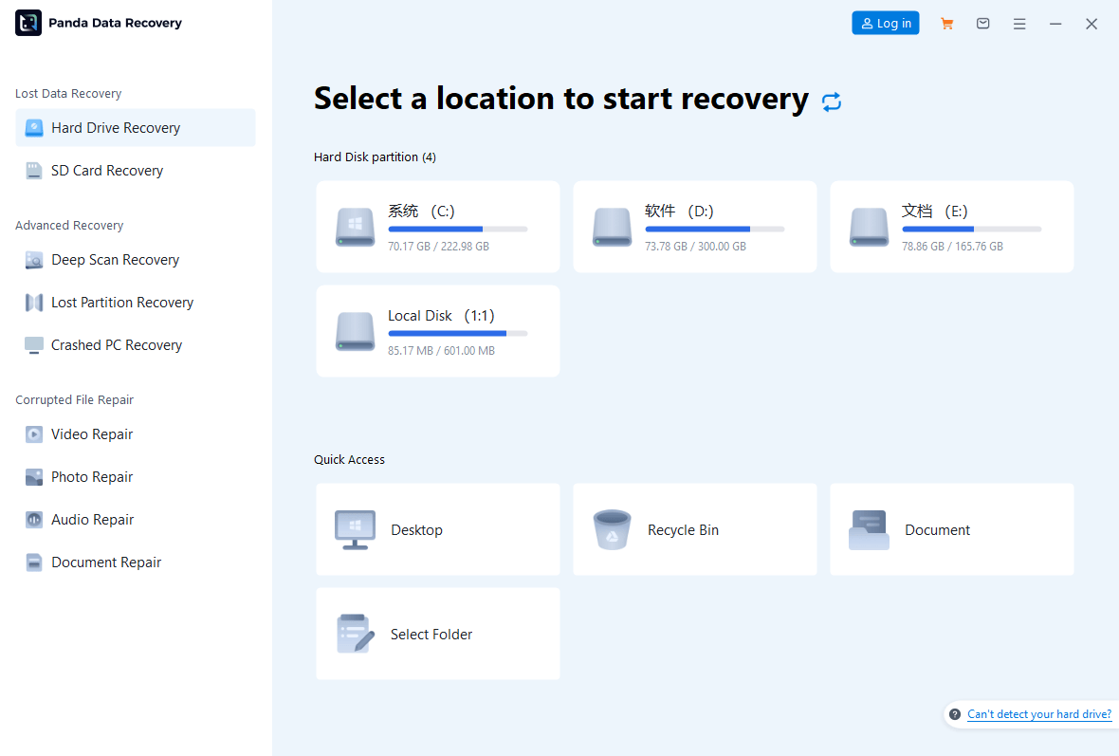Click the 85.17 MB / 601.00 MB text
Viewport: 1119px width, 756px height.
pyautogui.click(x=441, y=351)
